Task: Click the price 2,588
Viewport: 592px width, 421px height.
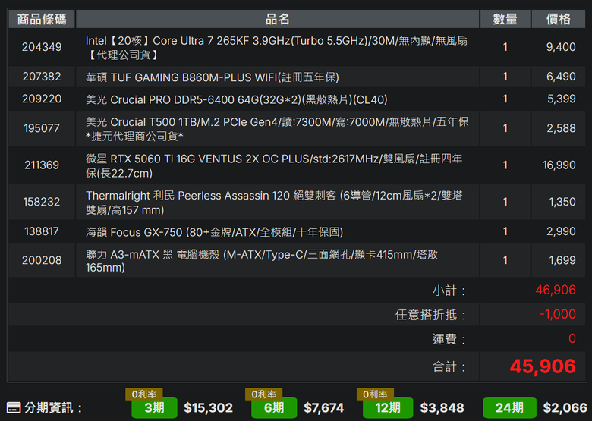Action: [561, 128]
